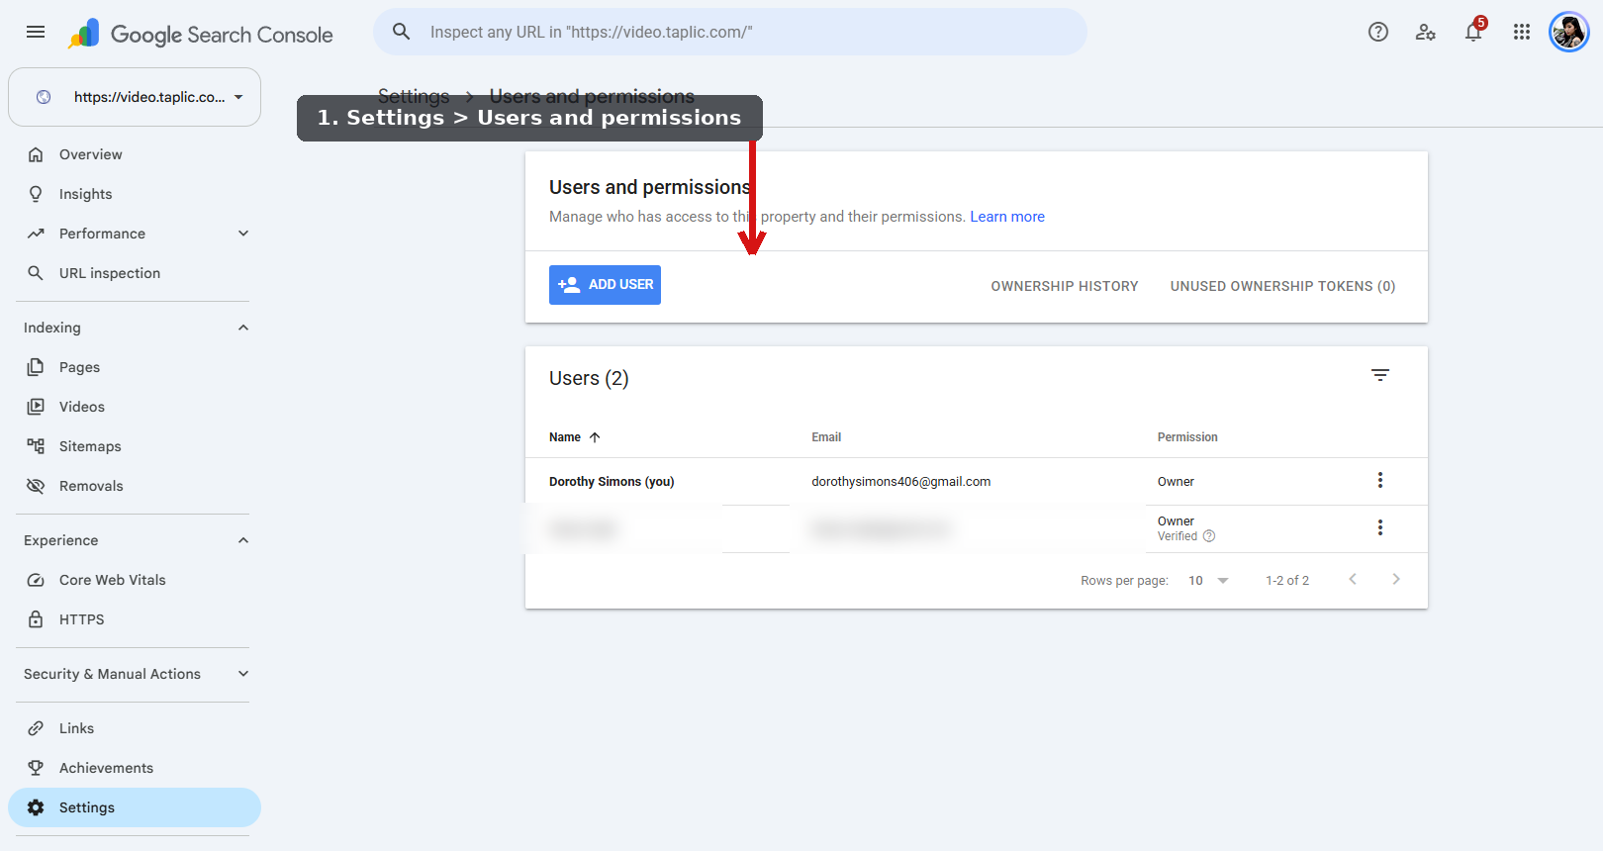The image size is (1603, 851).
Task: Open the help question mark icon
Action: pyautogui.click(x=1378, y=32)
